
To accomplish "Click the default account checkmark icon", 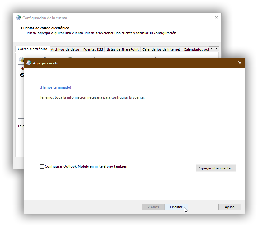I will 22,75.
